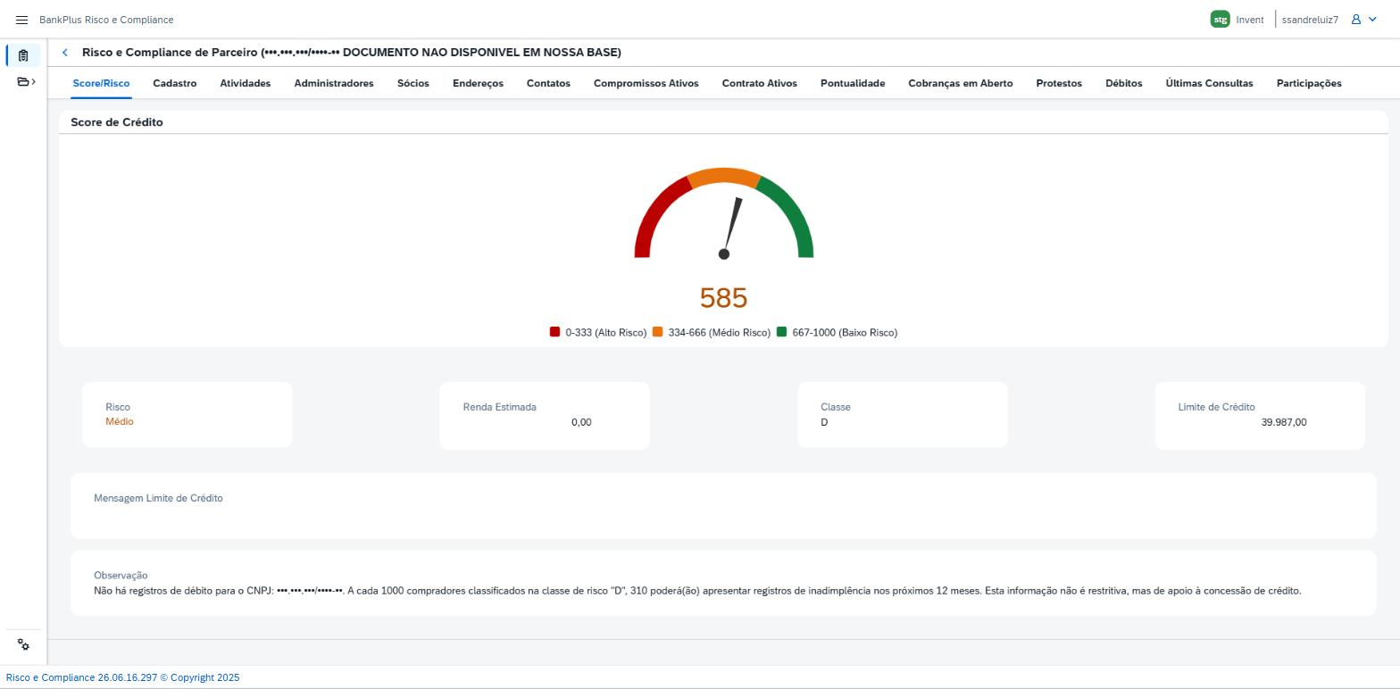Go to the Administradores tab
This screenshot has height=689, width=1400.
(x=334, y=83)
